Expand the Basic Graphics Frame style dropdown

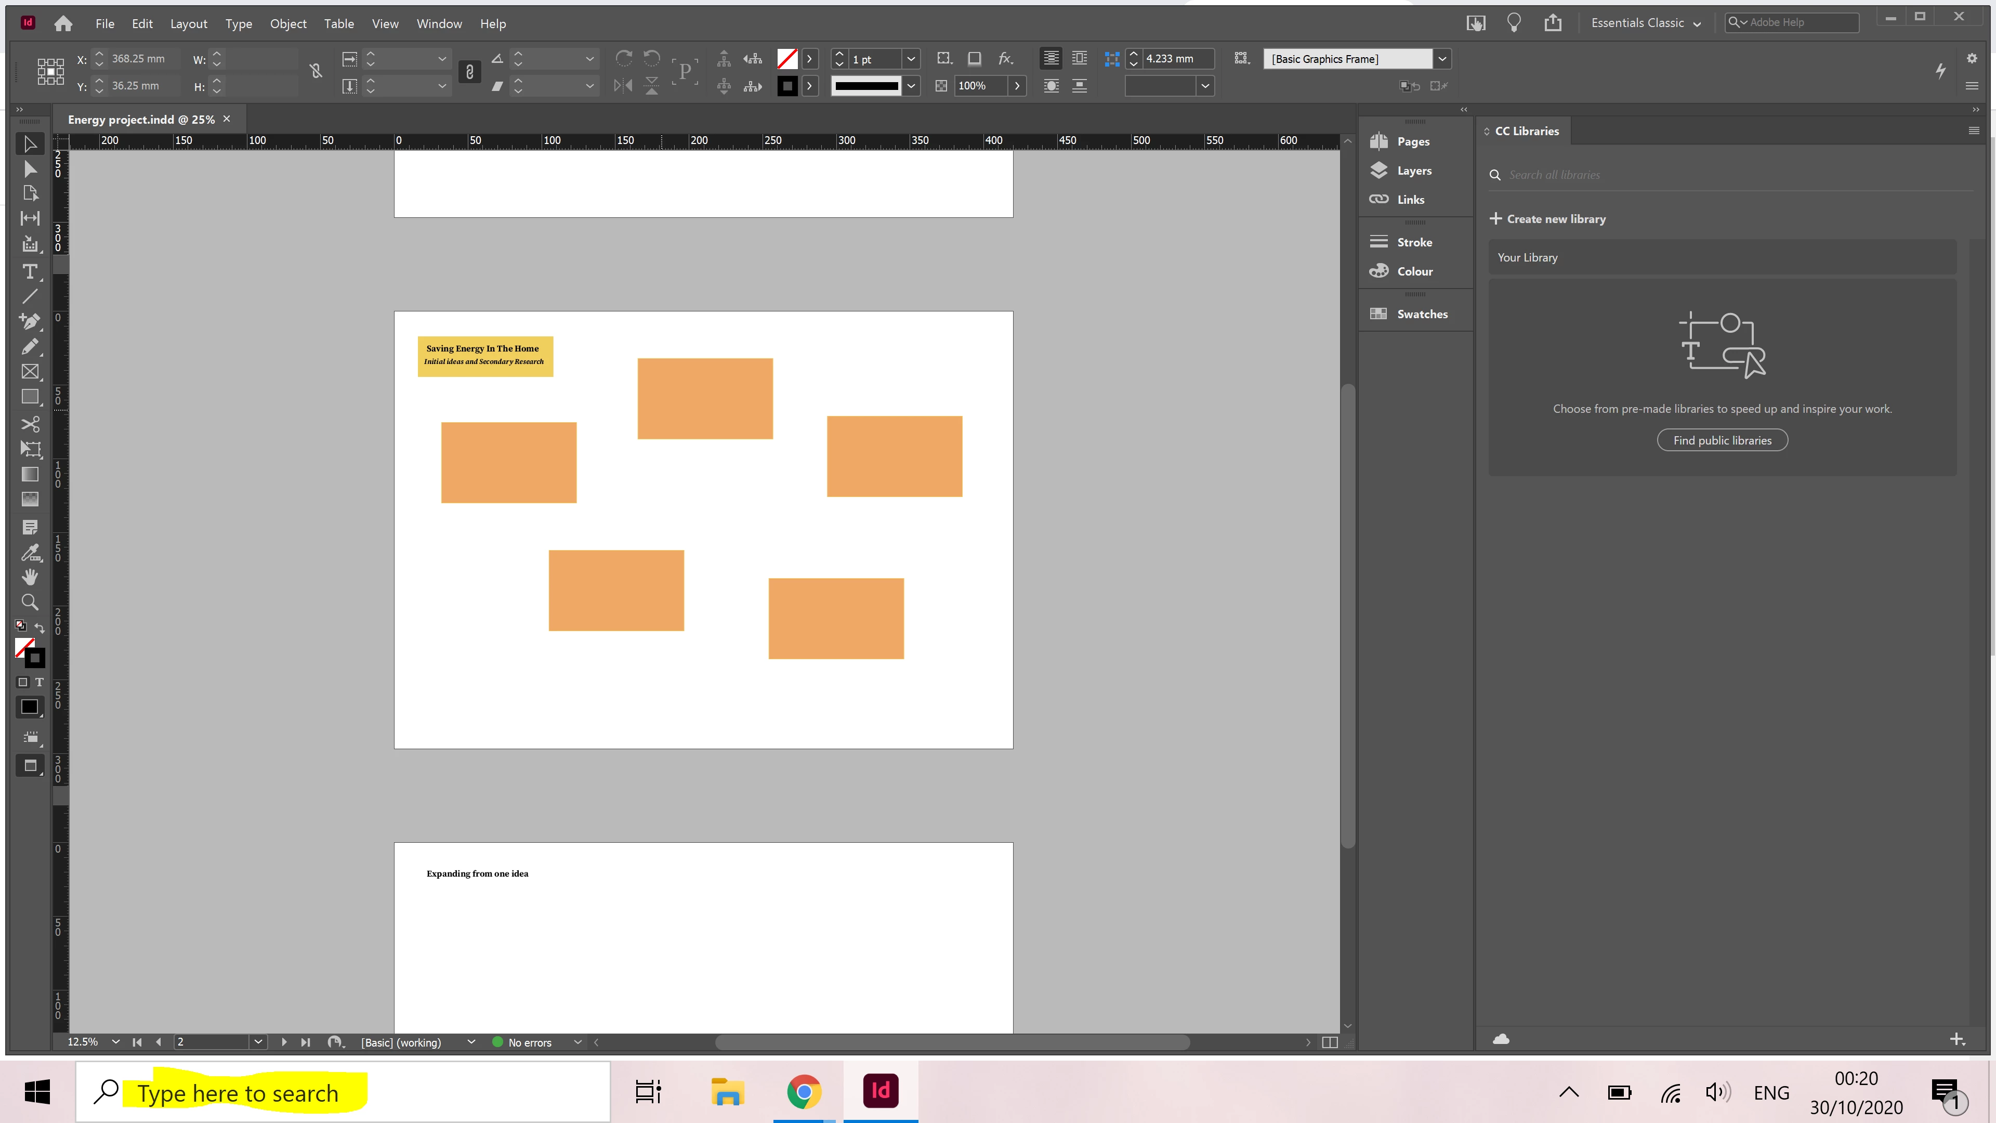click(x=1442, y=59)
